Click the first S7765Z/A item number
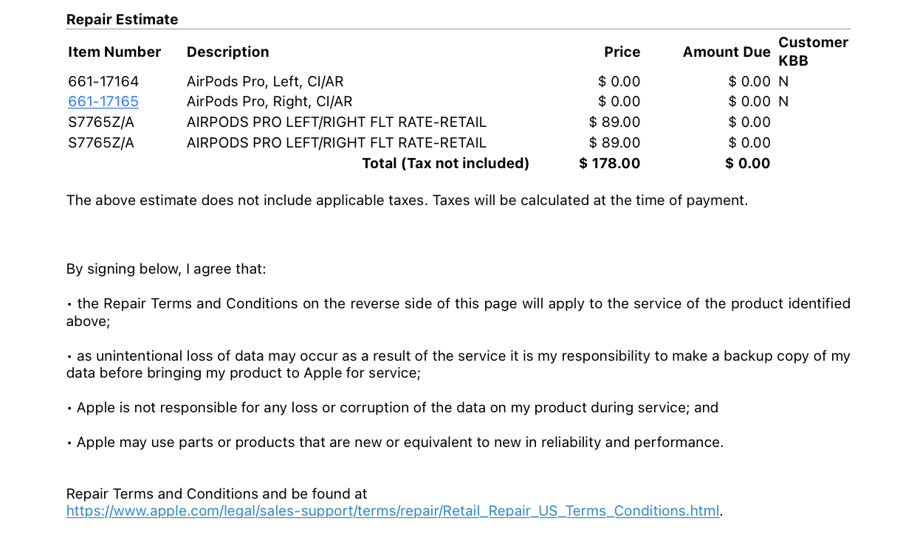 click(101, 122)
